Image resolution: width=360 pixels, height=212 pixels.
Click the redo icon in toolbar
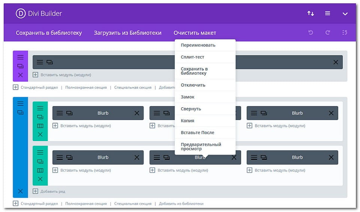click(x=328, y=33)
